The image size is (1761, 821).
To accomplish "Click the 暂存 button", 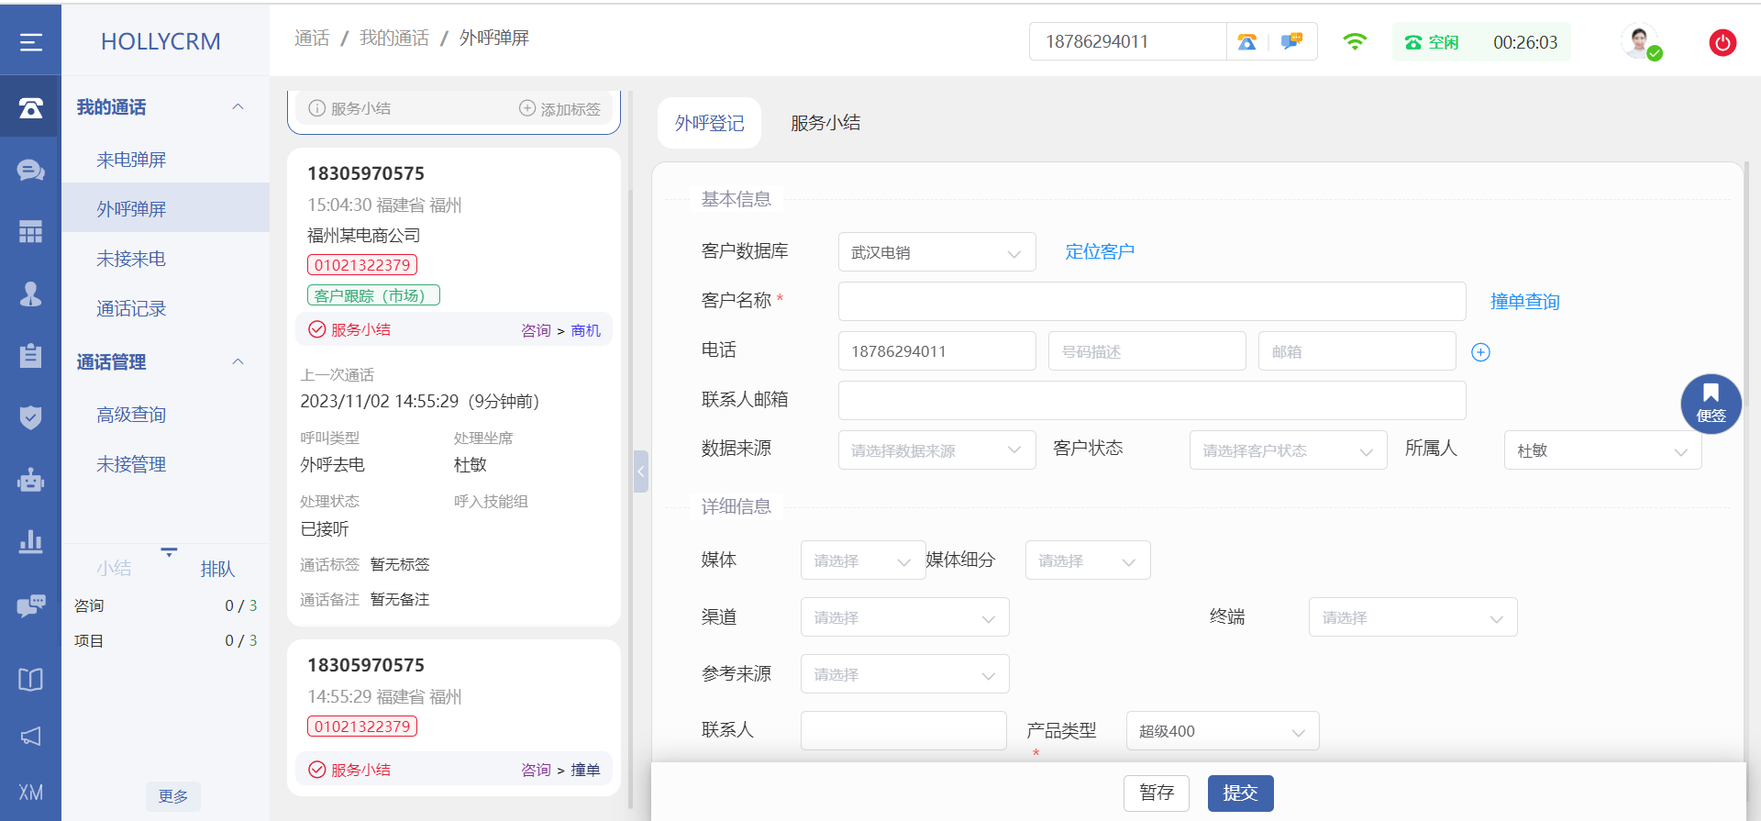I will pyautogui.click(x=1156, y=793).
